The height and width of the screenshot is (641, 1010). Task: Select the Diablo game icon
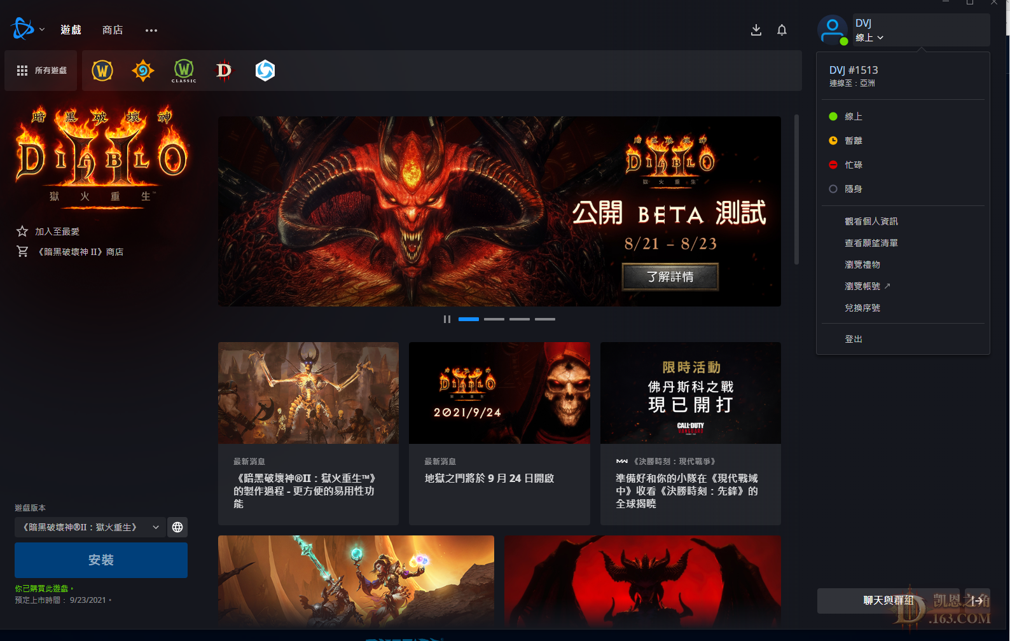coord(225,71)
